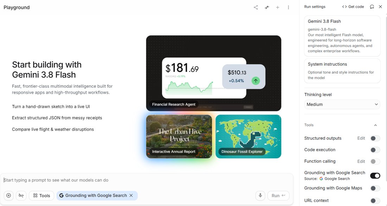Open the Interactive Annual Report card

tap(179, 137)
